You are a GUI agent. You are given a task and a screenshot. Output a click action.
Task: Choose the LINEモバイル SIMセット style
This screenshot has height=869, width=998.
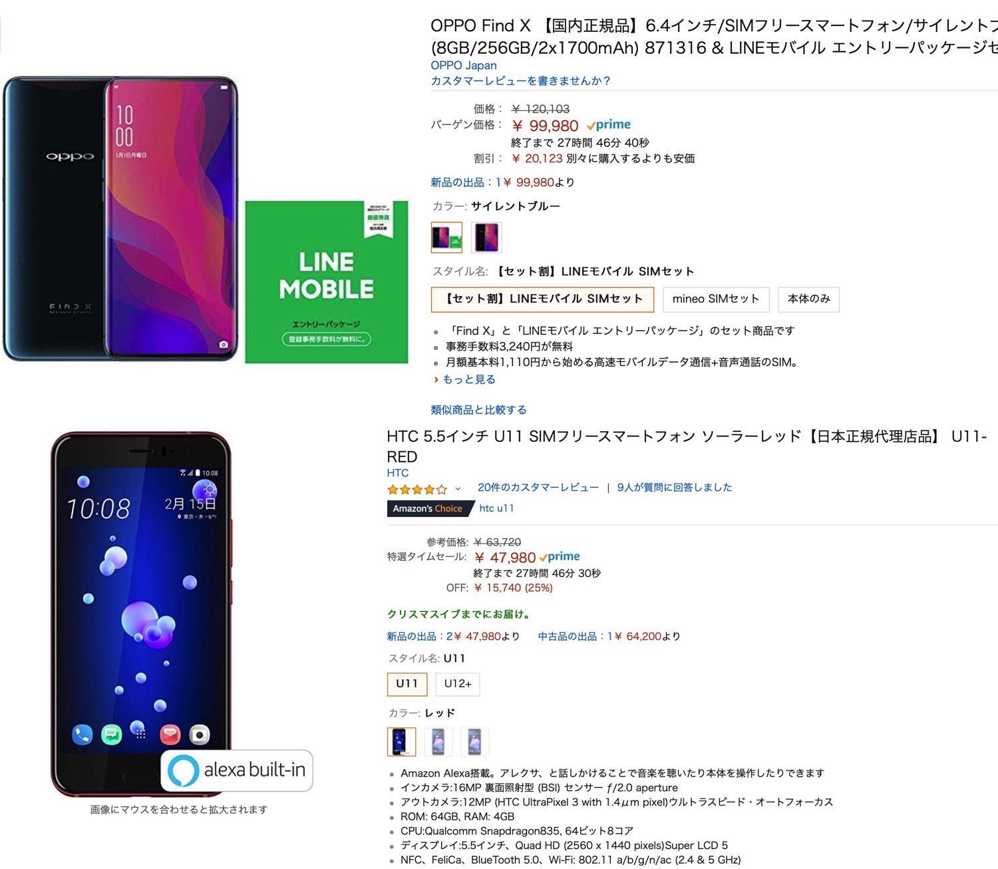(x=542, y=299)
